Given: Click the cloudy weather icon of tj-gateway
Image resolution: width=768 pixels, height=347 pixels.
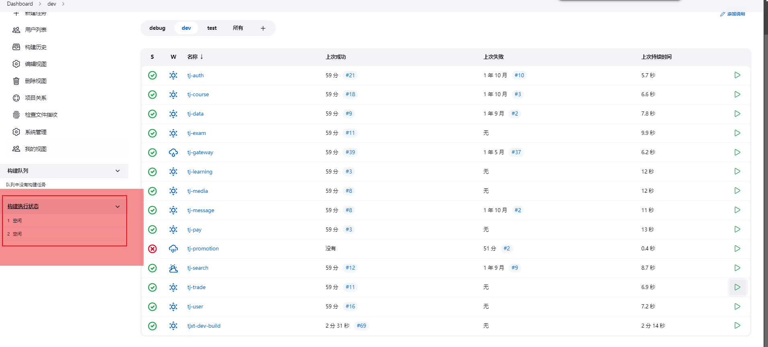Looking at the screenshot, I should pyautogui.click(x=173, y=153).
